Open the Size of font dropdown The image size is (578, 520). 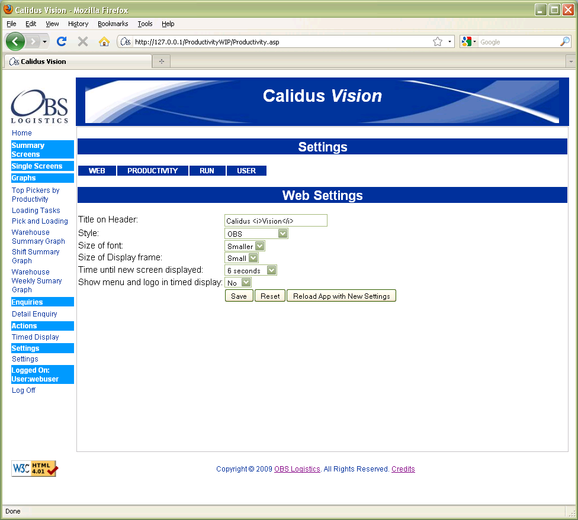point(245,246)
